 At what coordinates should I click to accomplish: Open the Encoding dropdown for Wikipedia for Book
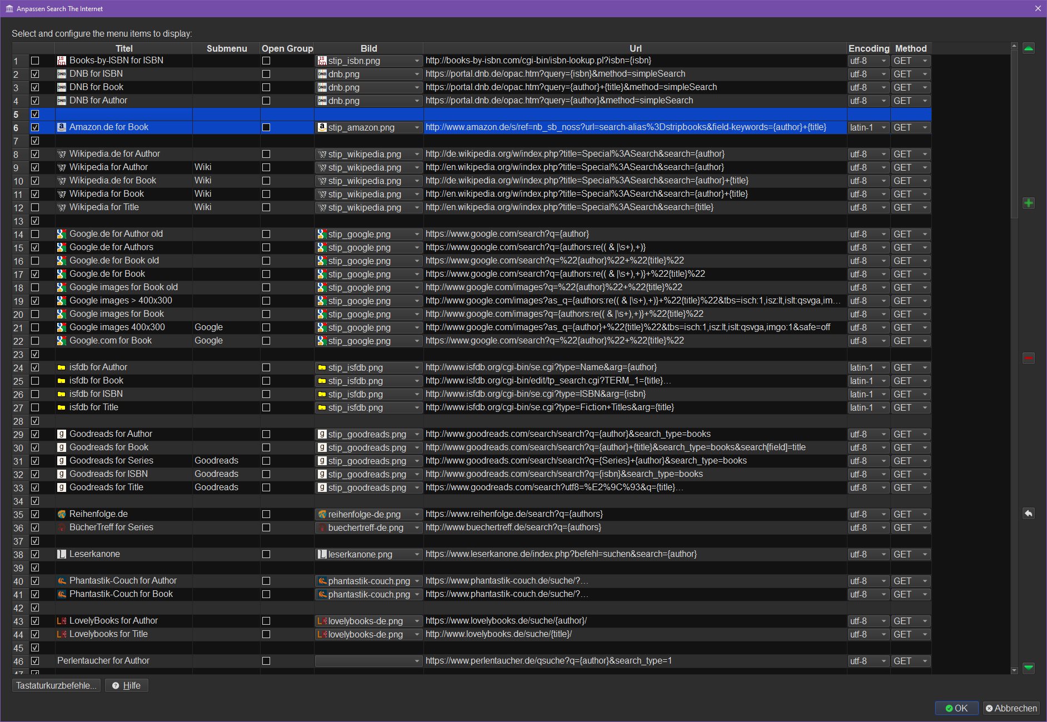tap(869, 194)
